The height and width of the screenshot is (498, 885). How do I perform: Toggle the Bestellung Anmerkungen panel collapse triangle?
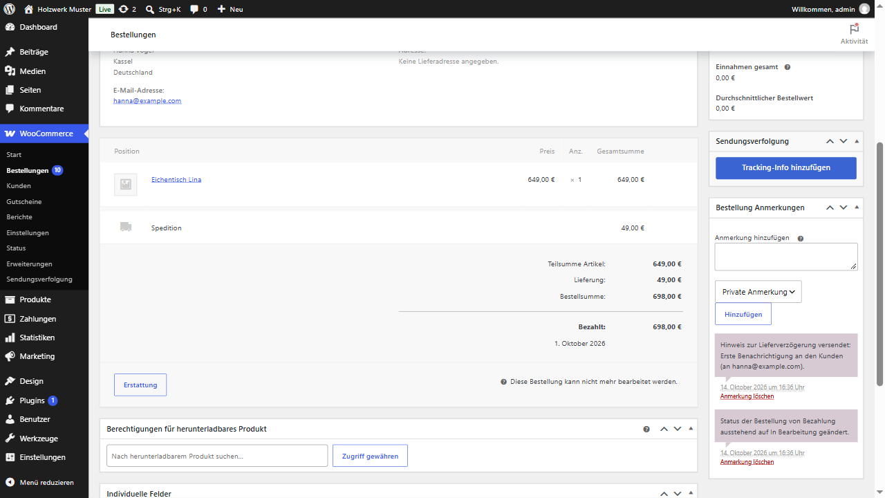[x=857, y=207]
